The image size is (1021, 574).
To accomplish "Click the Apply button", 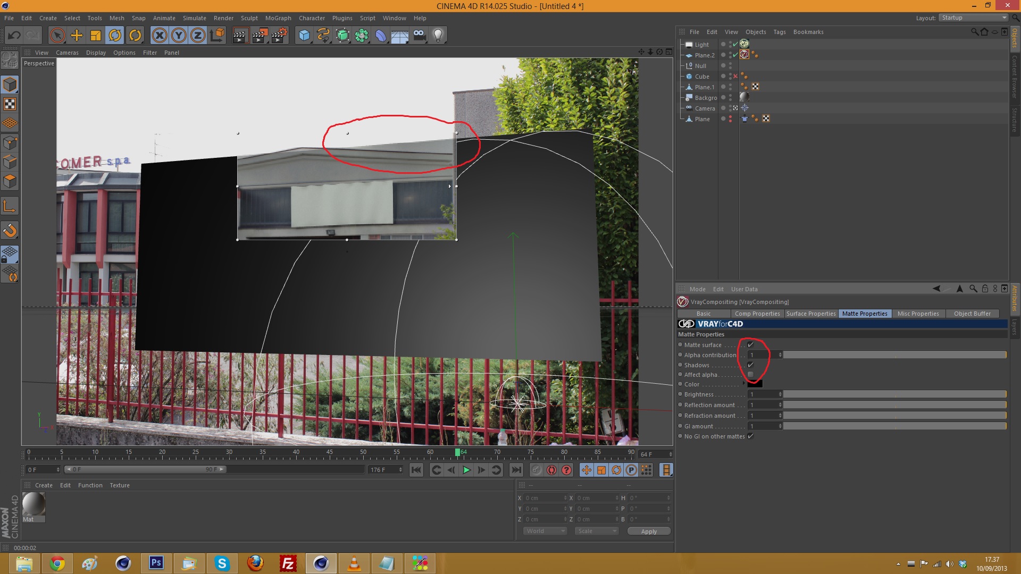I will (x=648, y=531).
